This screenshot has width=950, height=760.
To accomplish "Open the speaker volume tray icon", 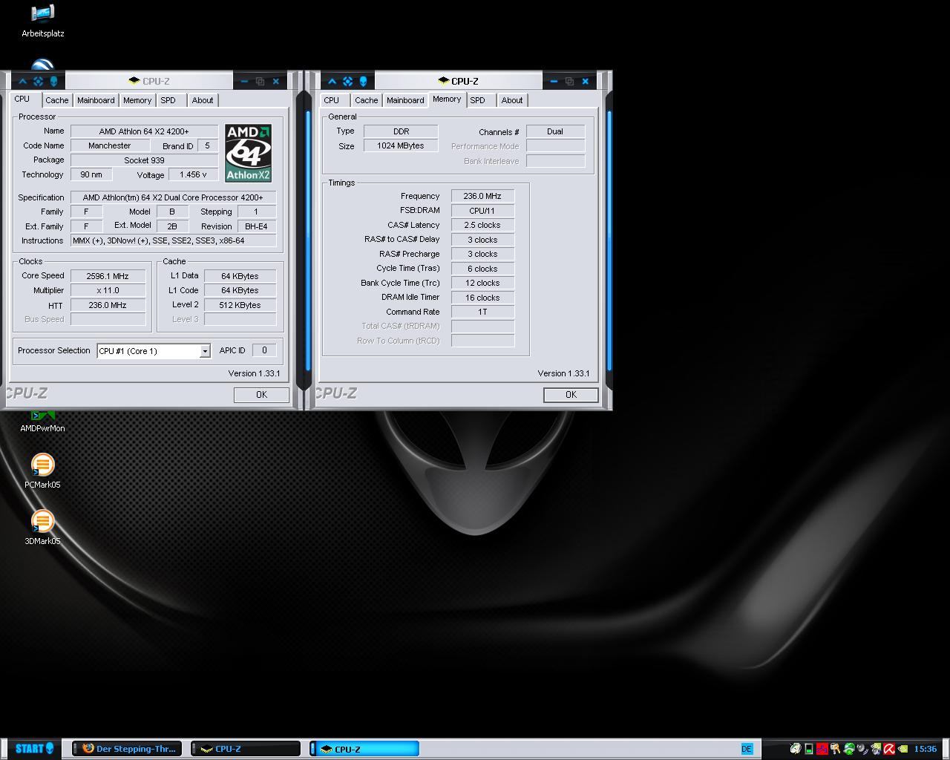I will coord(862,749).
